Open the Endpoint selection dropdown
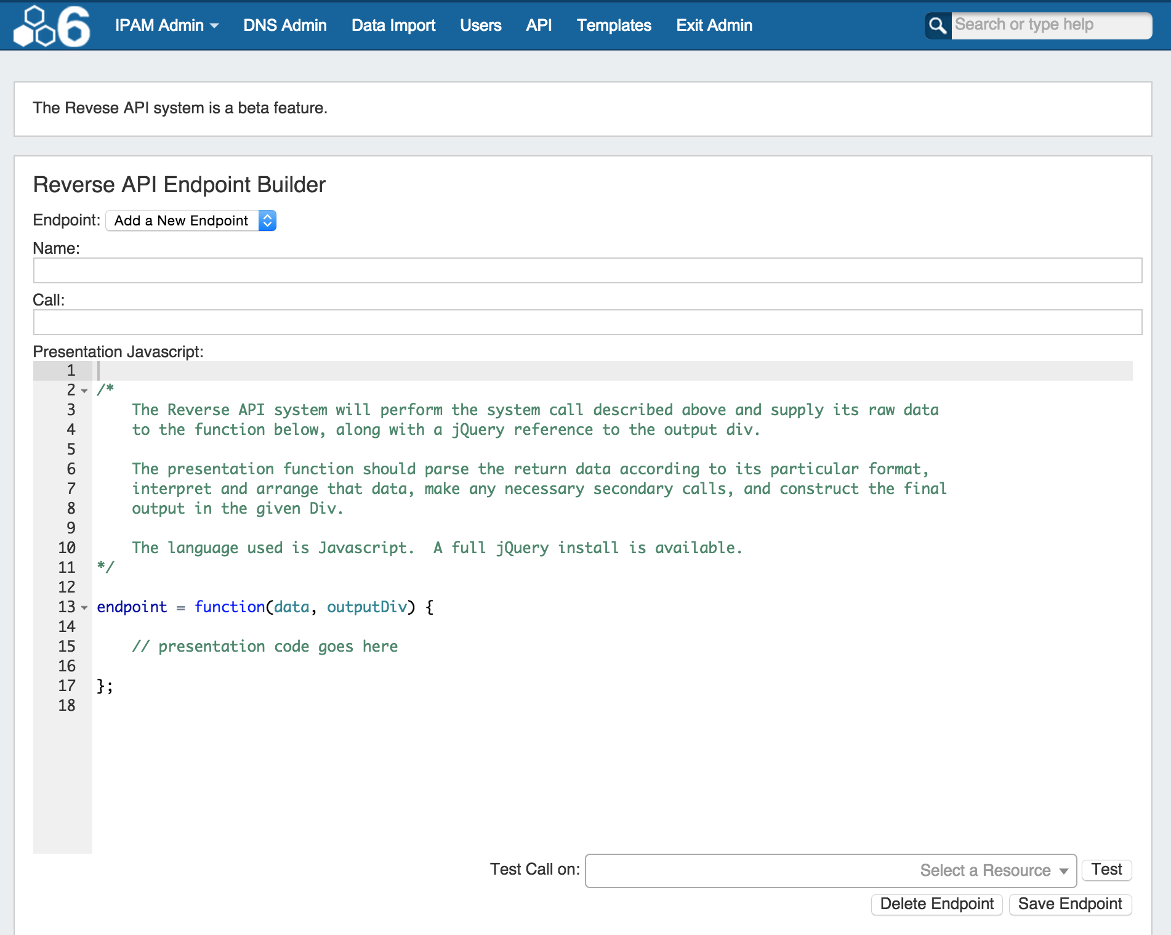1171x935 pixels. click(191, 221)
